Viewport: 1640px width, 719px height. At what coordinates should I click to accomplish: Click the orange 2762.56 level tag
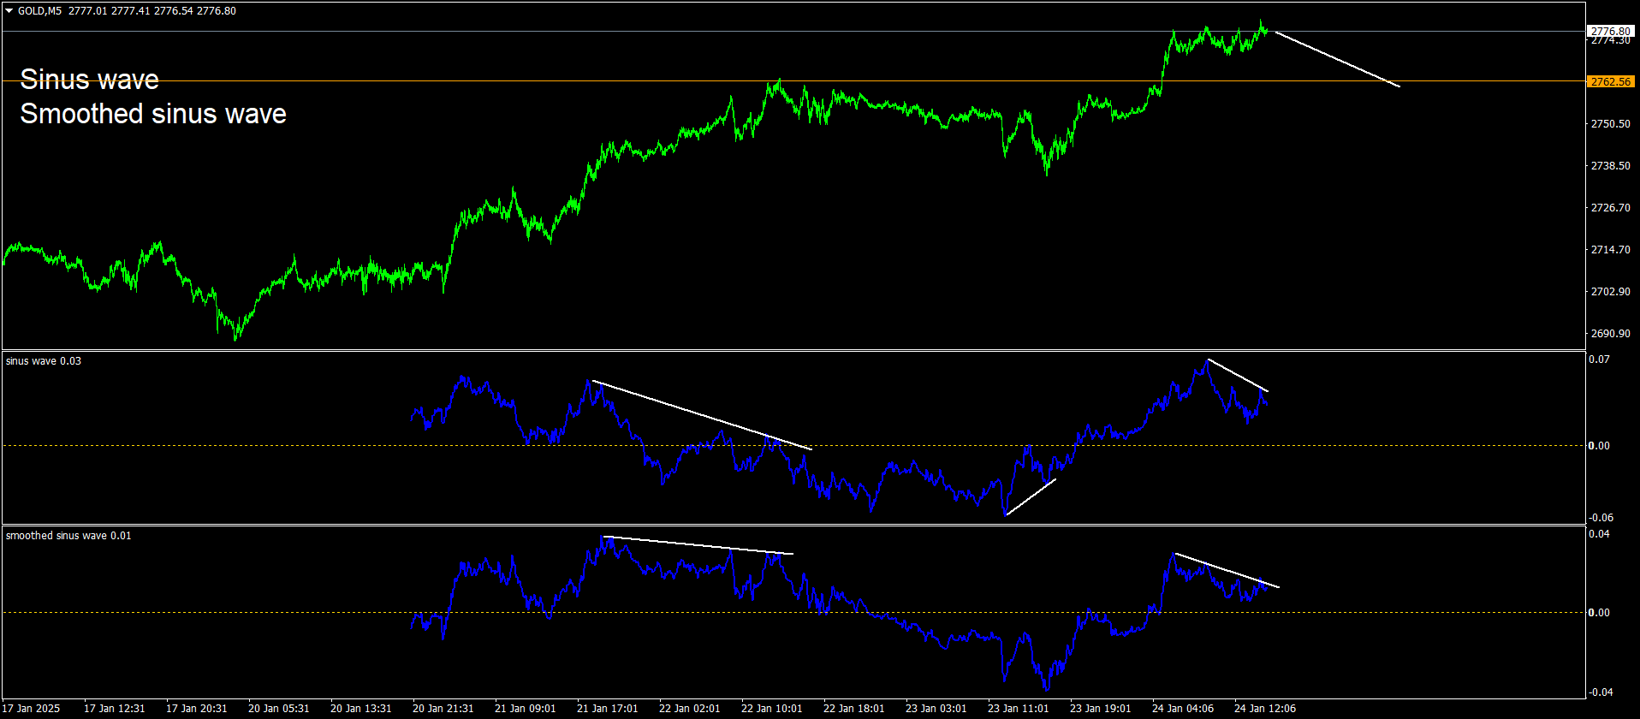[1610, 81]
